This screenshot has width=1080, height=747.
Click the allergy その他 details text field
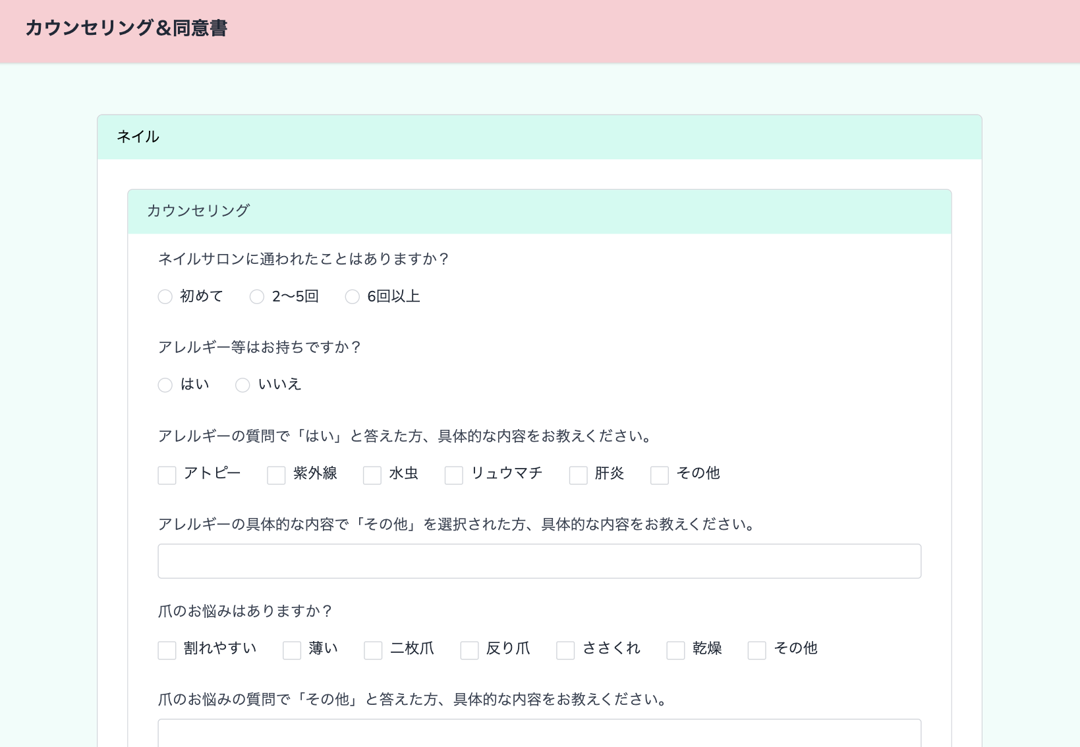[x=539, y=561]
